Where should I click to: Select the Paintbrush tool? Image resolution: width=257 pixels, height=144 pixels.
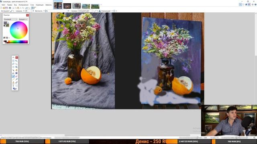(x=13, y=76)
